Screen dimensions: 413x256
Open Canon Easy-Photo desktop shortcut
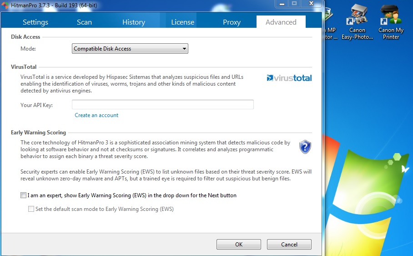(357, 22)
